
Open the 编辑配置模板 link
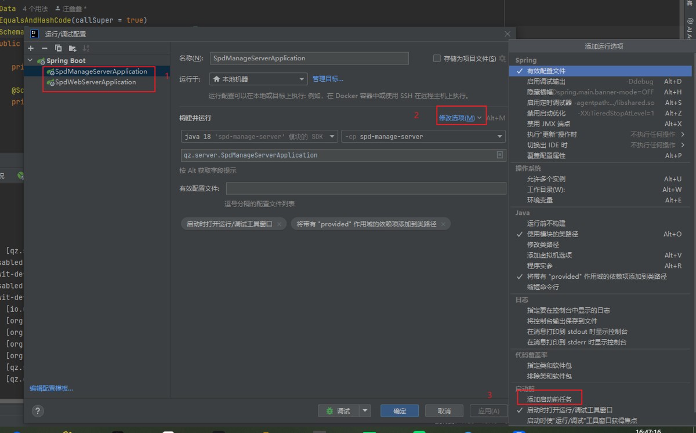point(52,388)
